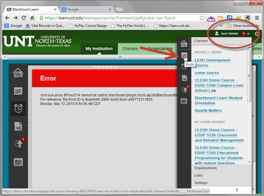264x196 pixels.
Task: Open browser home page icon
Action: (x=32, y=18)
